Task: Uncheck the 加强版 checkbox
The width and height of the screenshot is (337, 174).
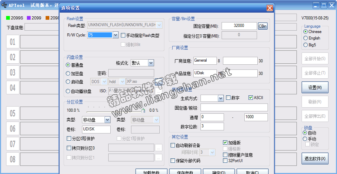Action: [225, 142]
